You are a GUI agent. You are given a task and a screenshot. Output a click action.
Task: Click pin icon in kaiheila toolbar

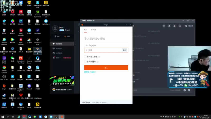click(x=169, y=26)
